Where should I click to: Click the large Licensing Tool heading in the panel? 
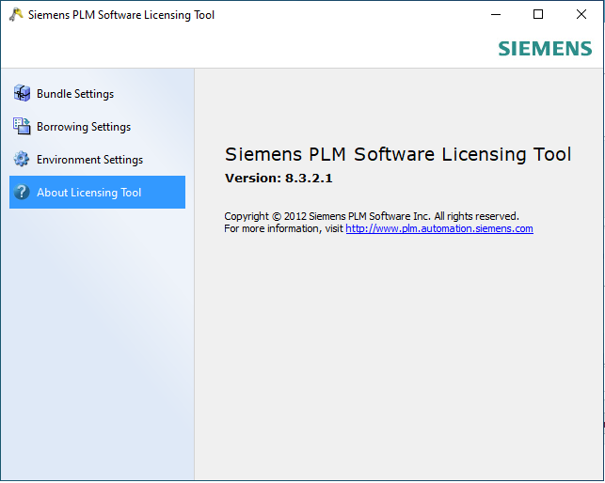(398, 155)
